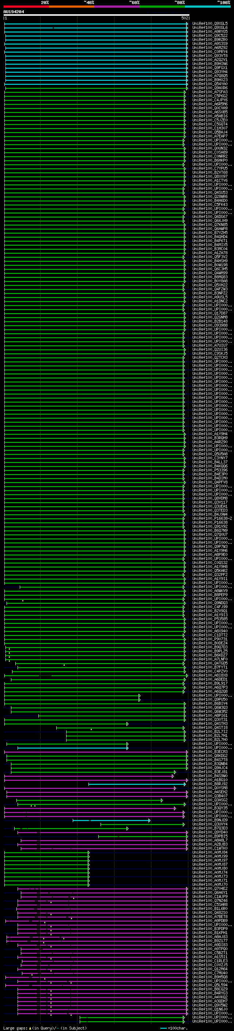The height and width of the screenshot is (1031, 234).
Task: Open hit UniRef100_B1L6R0
Action: click(x=210, y=908)
